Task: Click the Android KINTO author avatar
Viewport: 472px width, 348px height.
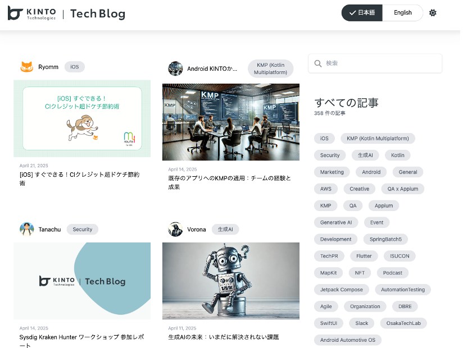Action: coord(175,68)
